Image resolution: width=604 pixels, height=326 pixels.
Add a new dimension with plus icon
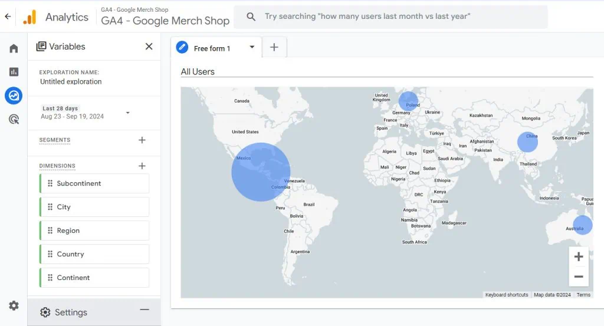[142, 166]
